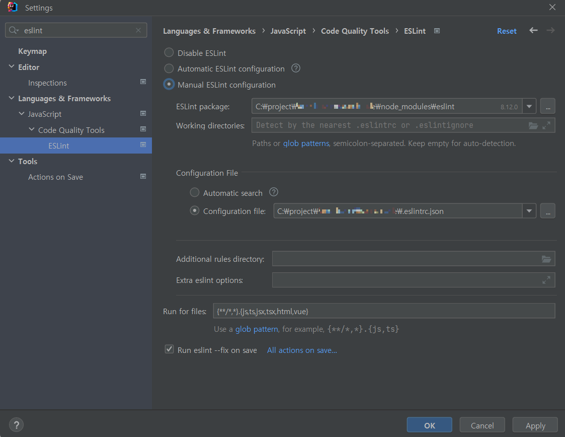The height and width of the screenshot is (437, 565).
Task: Click the Additional rules directory field
Action: click(414, 258)
